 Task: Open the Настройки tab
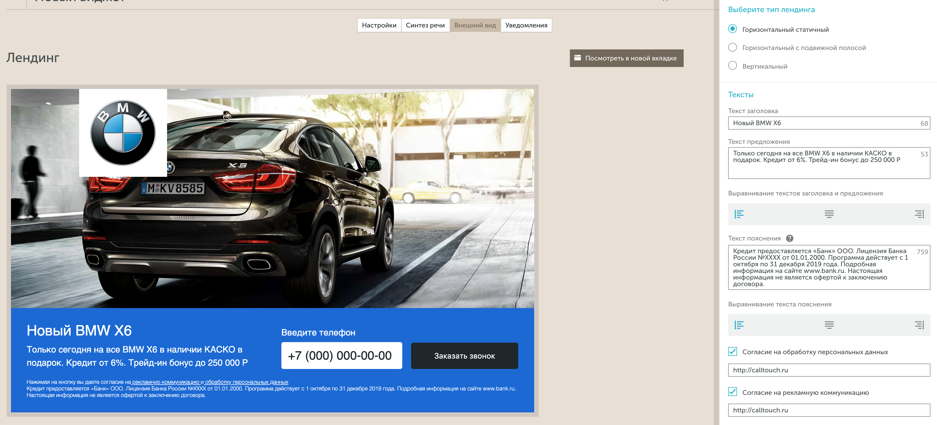[379, 25]
